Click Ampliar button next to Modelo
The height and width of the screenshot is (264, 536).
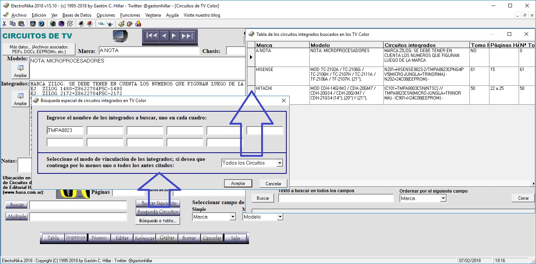[x=20, y=71]
